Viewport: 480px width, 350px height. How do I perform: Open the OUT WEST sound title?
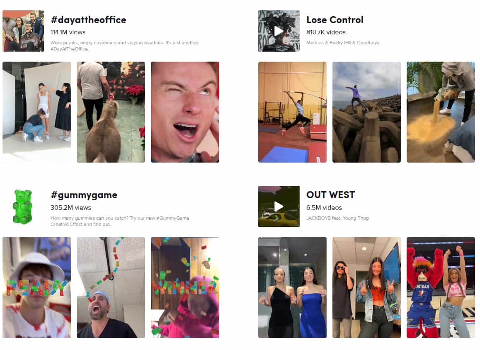(331, 195)
